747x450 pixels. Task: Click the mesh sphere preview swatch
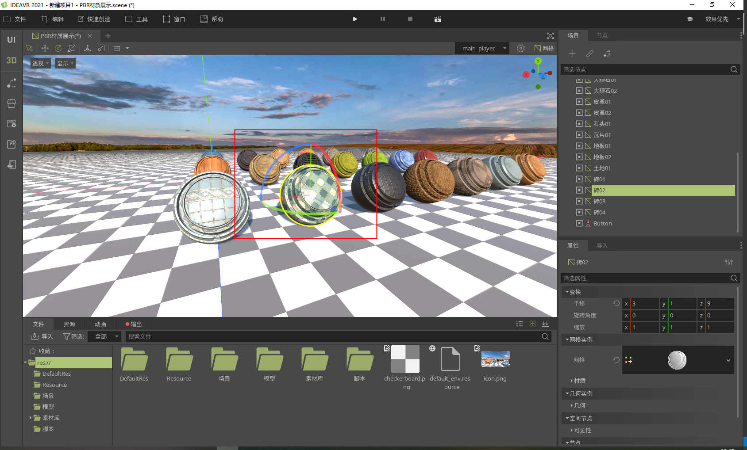677,360
